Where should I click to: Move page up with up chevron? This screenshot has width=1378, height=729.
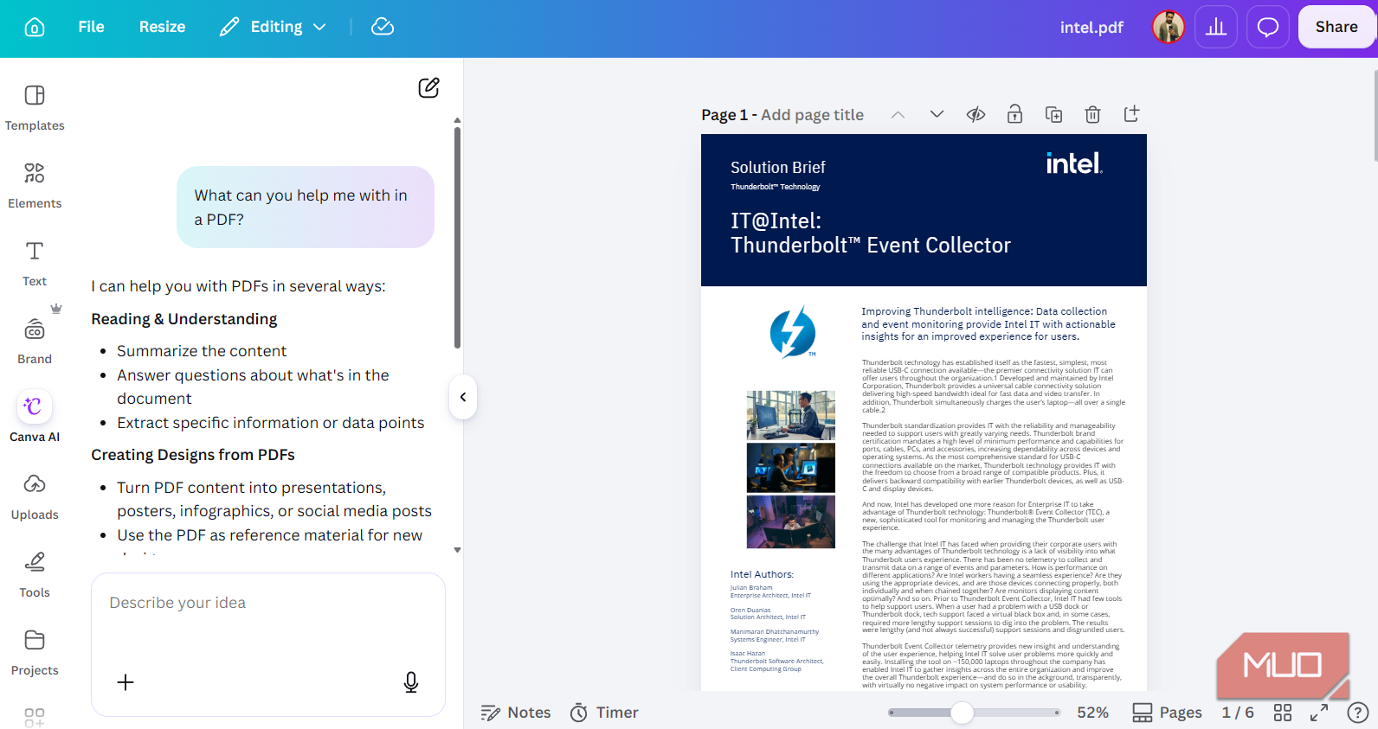point(898,114)
